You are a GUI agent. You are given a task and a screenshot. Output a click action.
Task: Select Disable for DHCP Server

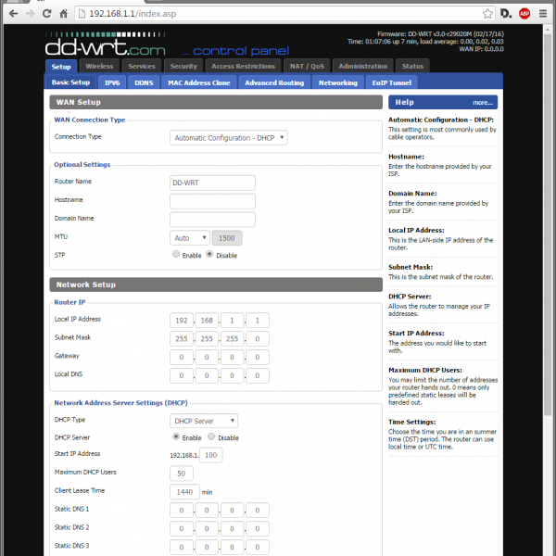[x=211, y=437]
